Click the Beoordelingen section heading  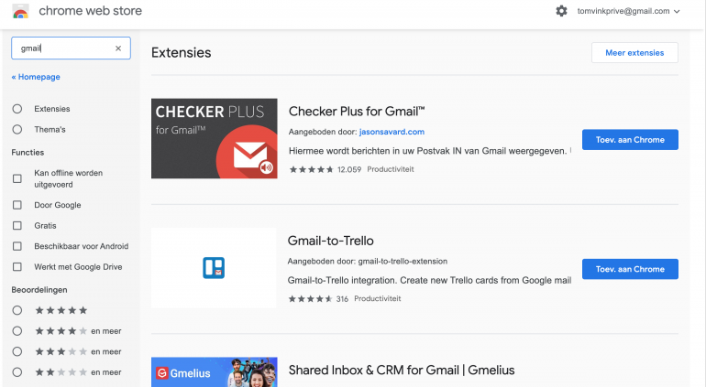coord(39,290)
